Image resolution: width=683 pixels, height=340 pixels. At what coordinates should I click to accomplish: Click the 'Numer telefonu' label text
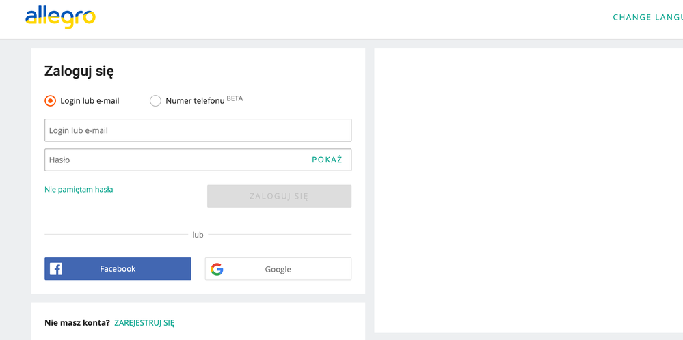(x=195, y=101)
